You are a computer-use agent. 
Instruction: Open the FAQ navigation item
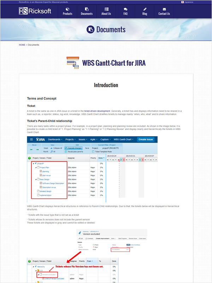click(125, 11)
